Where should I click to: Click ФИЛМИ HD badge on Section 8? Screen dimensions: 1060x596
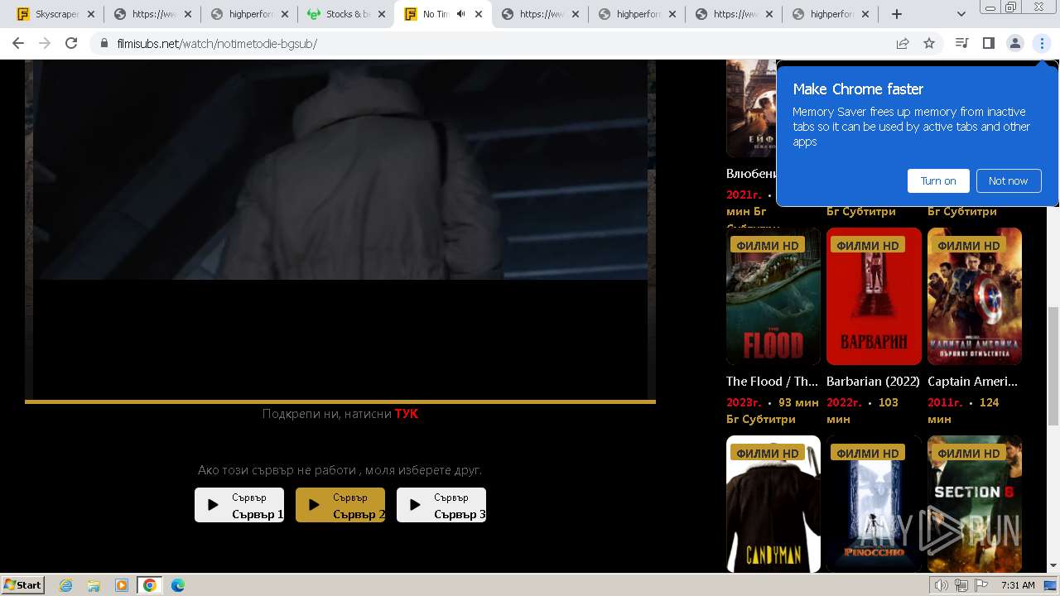969,453
